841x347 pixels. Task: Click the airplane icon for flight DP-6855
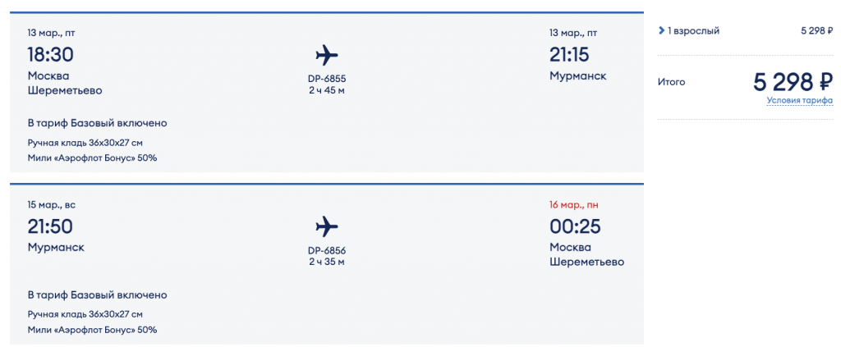327,55
